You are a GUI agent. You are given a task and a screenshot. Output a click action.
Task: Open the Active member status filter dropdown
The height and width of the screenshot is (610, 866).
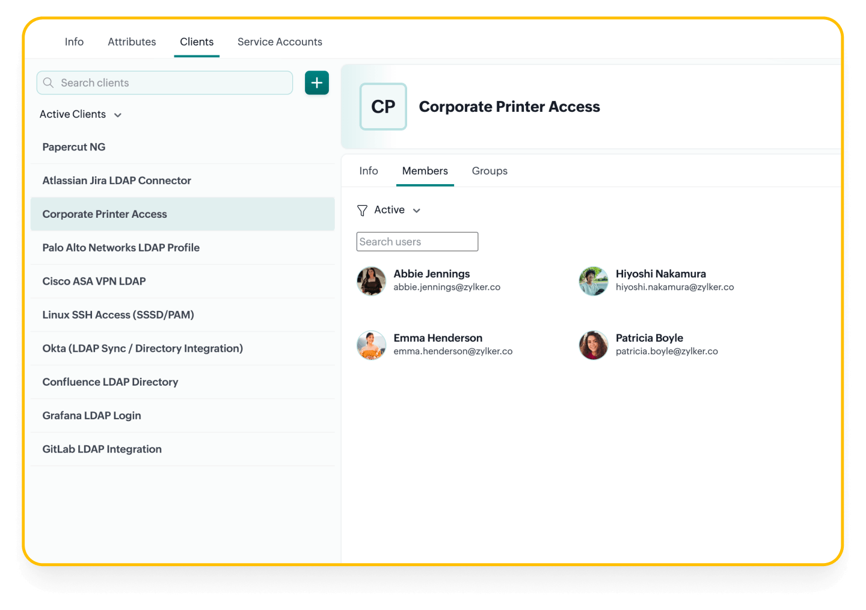(x=389, y=210)
